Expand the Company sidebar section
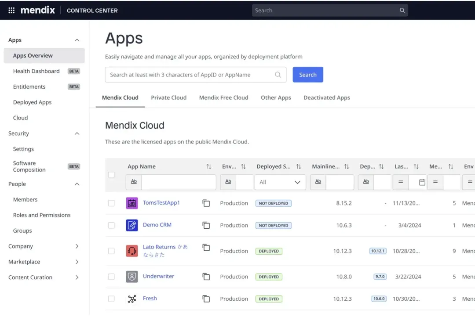475x317 pixels. tap(77, 246)
